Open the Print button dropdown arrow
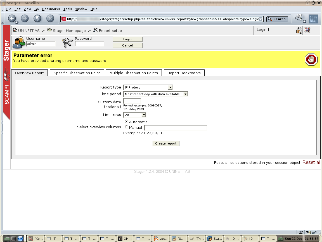Screen dimensions: 322x242 305,21
